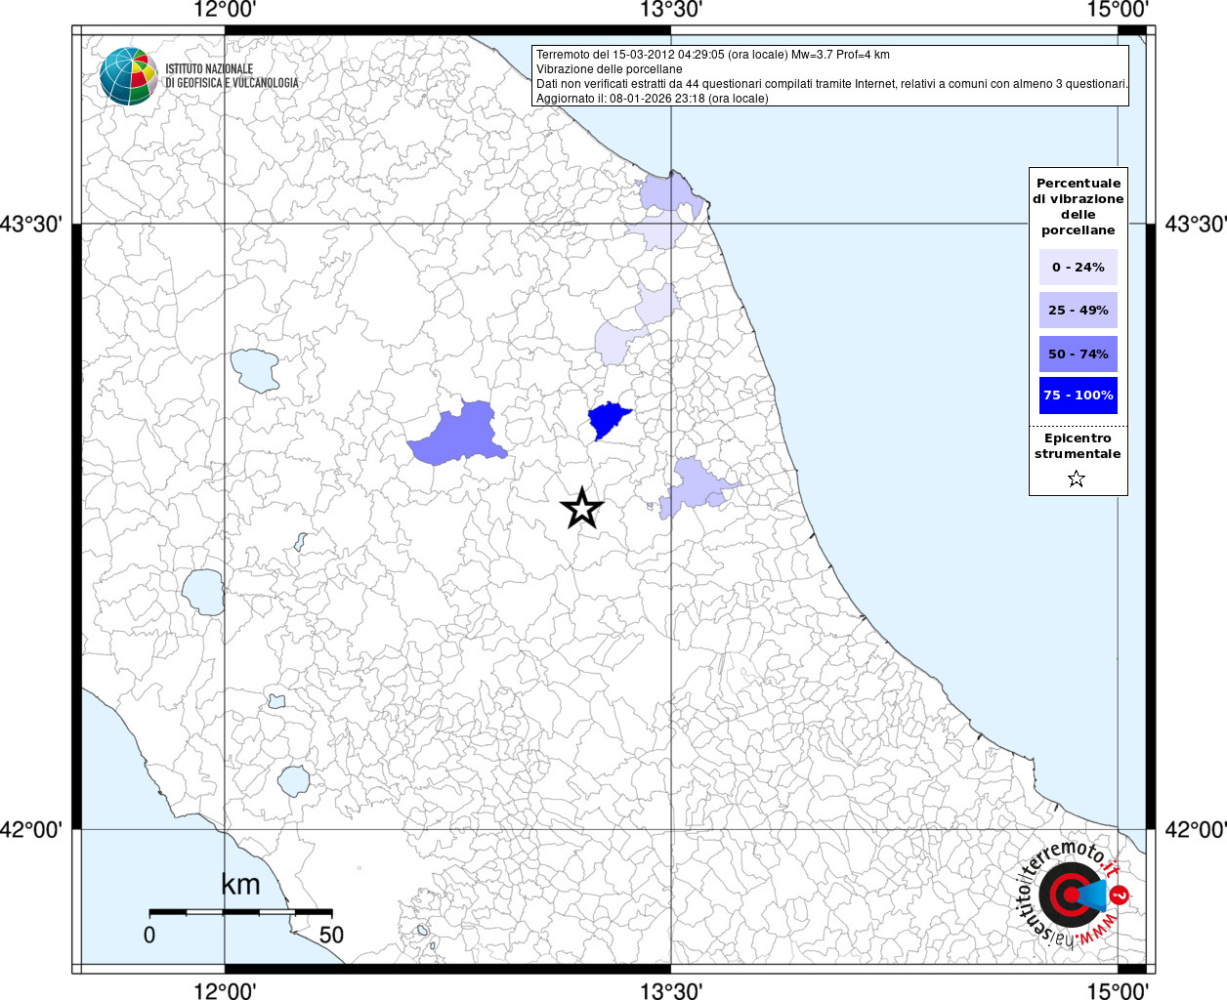Click the 0 - 24% legend swatch
Image resolution: width=1227 pixels, height=1000 pixels.
tap(1078, 267)
